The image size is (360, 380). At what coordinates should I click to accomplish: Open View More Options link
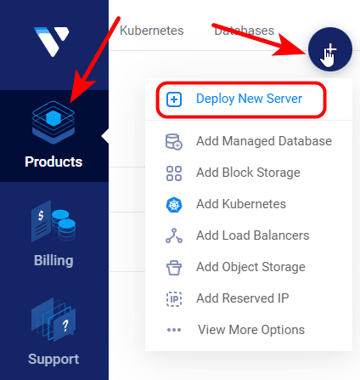click(x=251, y=330)
